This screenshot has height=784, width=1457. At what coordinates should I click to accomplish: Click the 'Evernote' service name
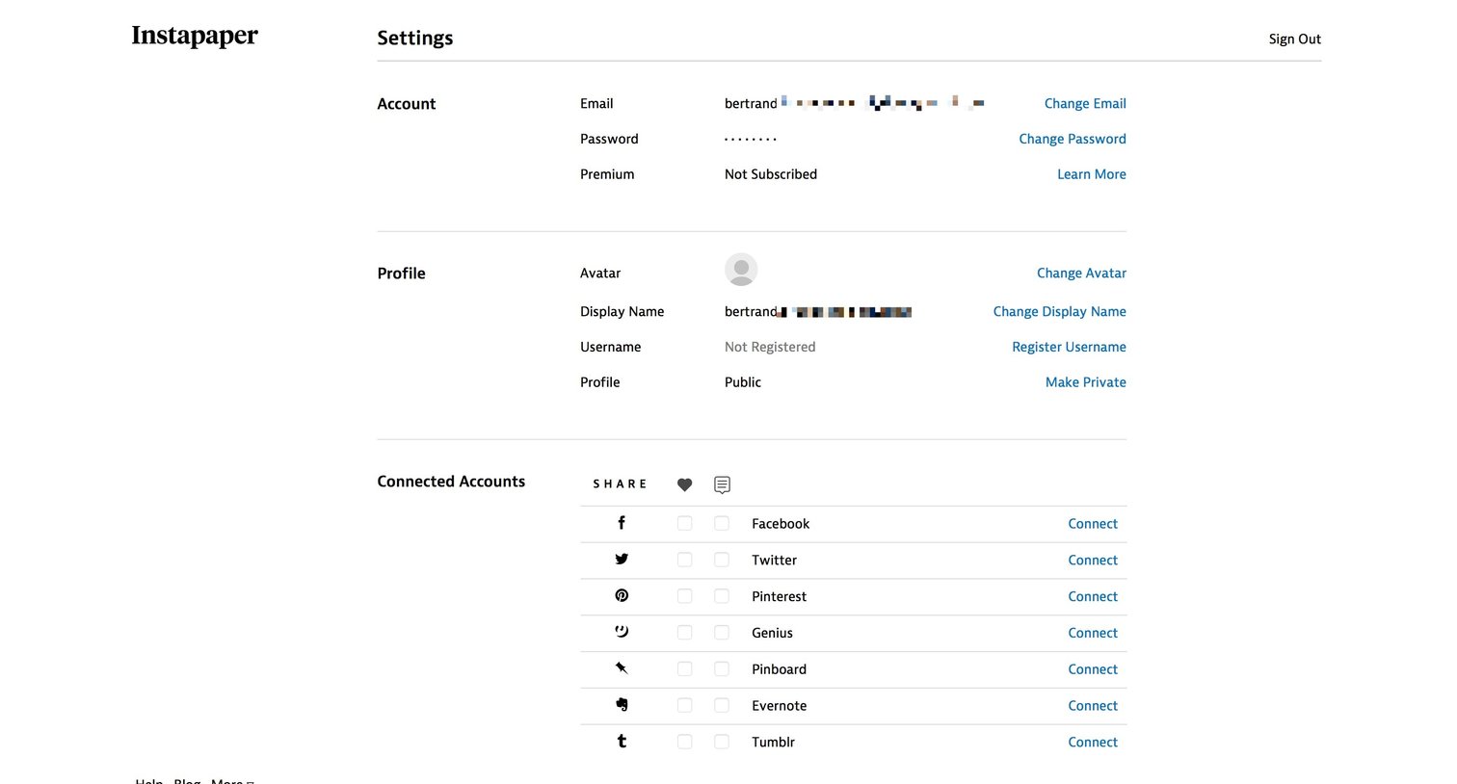780,706
